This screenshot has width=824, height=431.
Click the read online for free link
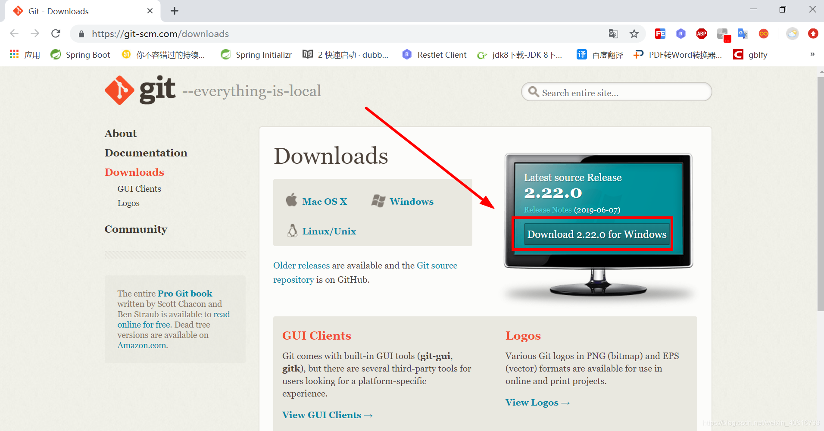coord(174,319)
